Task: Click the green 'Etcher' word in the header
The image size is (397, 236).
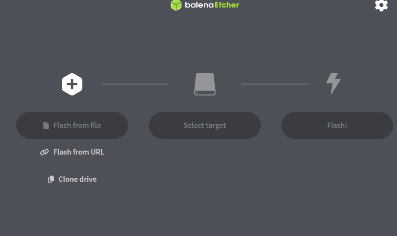Action: click(227, 5)
